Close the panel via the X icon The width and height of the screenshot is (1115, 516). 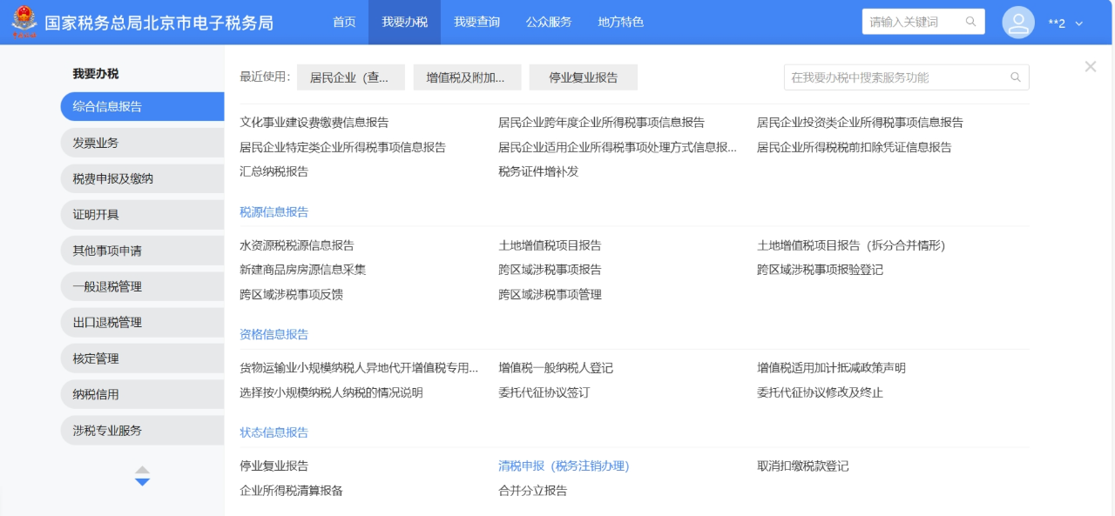pos(1090,65)
